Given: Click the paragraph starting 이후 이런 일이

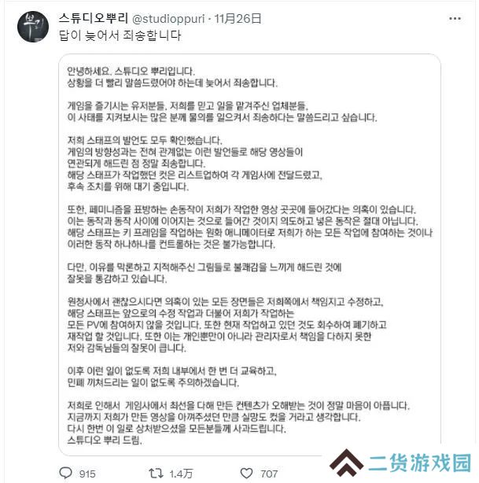Looking at the screenshot, I should [171, 377].
